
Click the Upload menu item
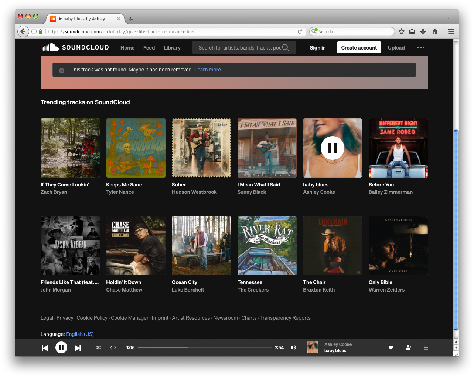tap(396, 48)
